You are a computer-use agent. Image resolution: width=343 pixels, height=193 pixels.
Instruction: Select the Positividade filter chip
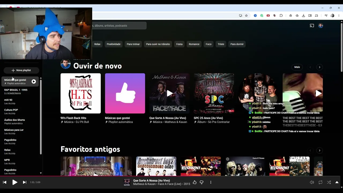click(114, 44)
